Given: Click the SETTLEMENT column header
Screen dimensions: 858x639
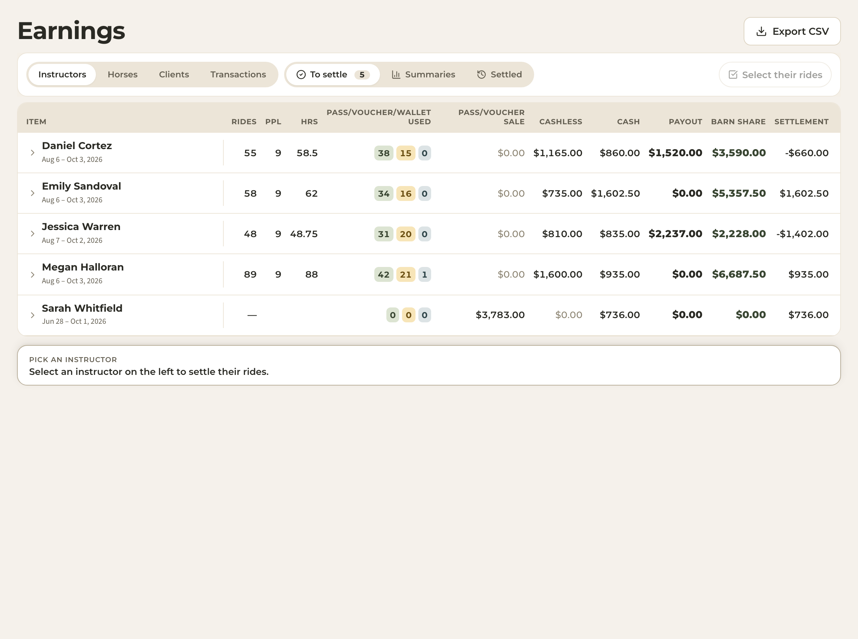Looking at the screenshot, I should tap(802, 122).
